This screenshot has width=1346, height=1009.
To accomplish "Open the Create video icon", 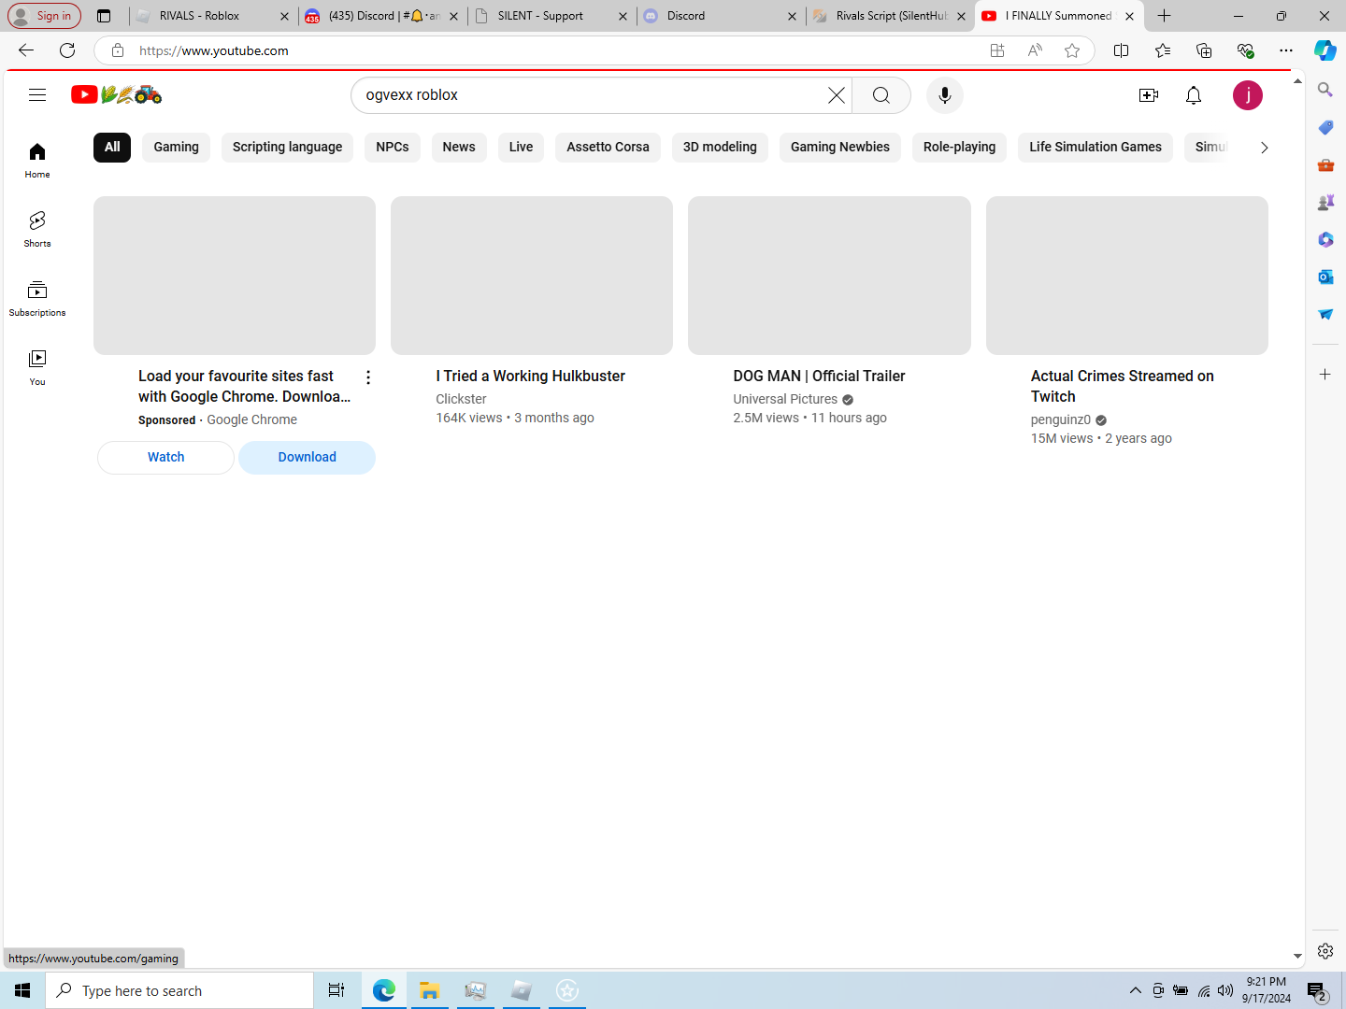I will point(1149,95).
